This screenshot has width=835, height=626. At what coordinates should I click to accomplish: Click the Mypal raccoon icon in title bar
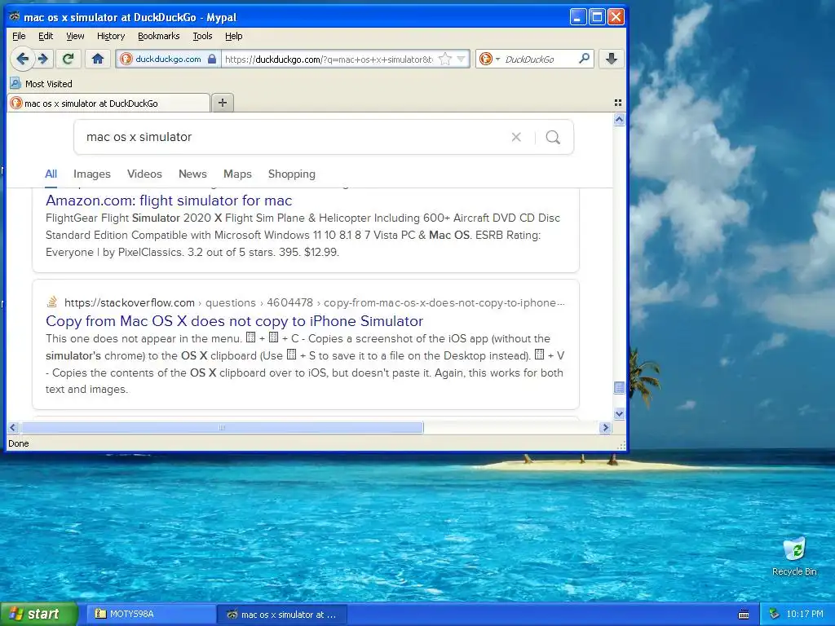pyautogui.click(x=15, y=16)
